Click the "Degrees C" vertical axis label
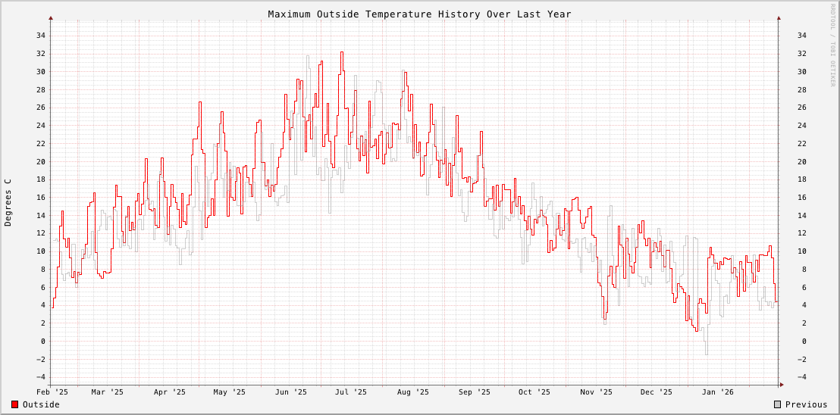This screenshot has width=840, height=415. tap(8, 202)
